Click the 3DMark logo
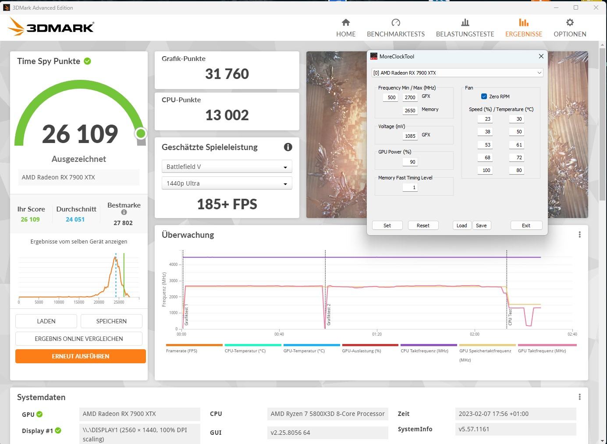 coord(51,27)
